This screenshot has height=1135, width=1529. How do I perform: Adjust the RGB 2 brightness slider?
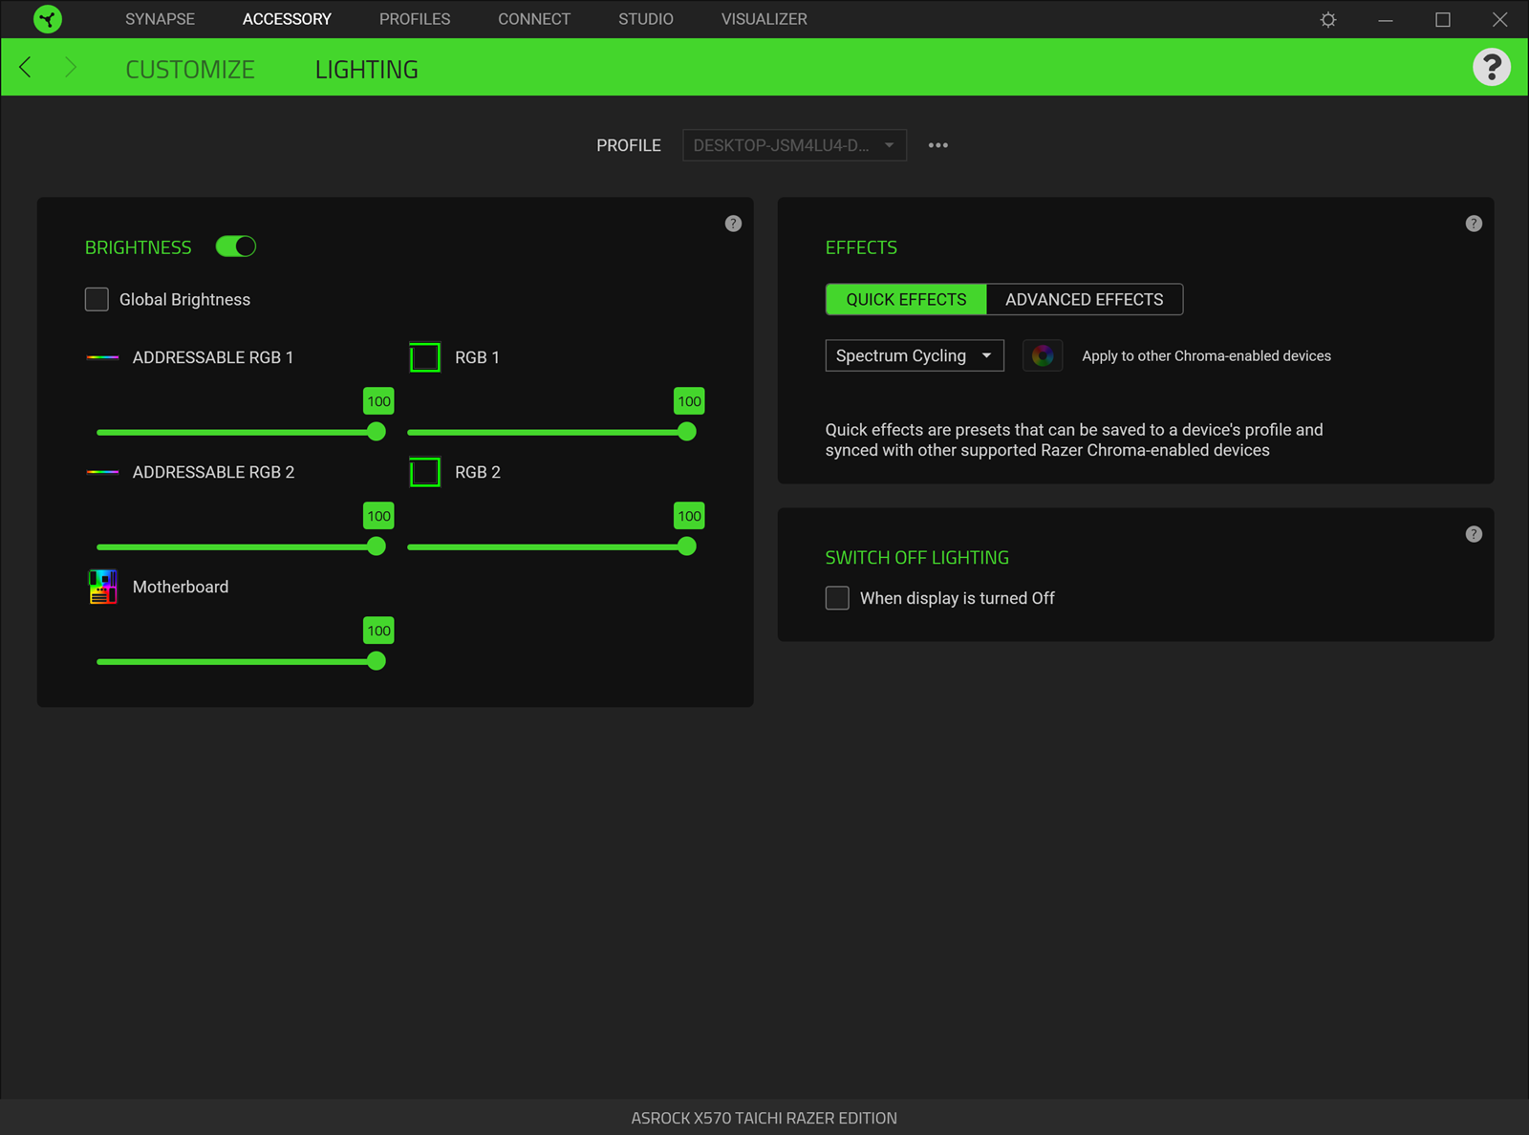(551, 546)
